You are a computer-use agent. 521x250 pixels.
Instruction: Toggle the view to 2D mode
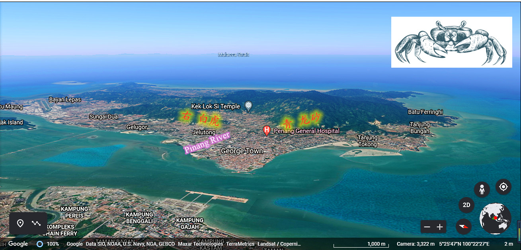[x=466, y=205]
